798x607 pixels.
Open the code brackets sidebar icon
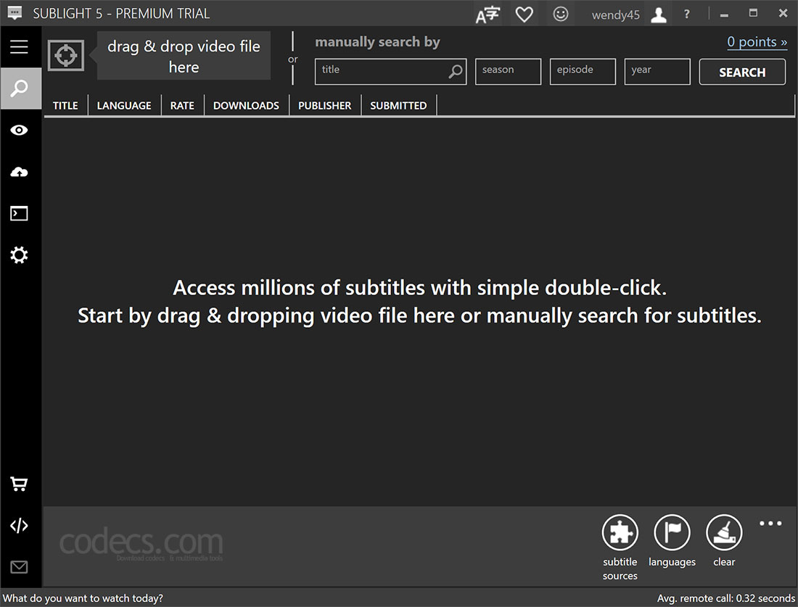[x=20, y=526]
